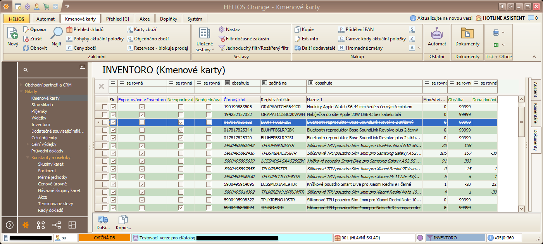The width and height of the screenshot is (543, 244).
Task: Click the Kopie icon in bottom toolbar
Action: [x=123, y=220]
